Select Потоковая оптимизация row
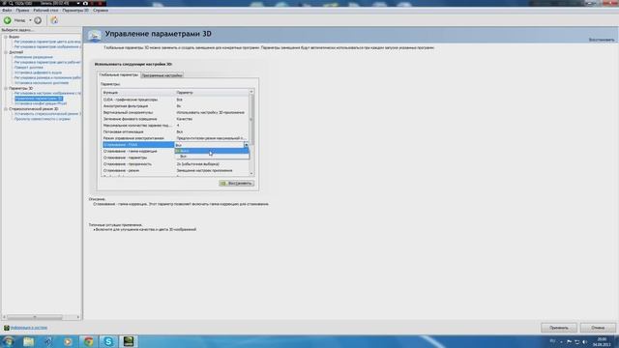 click(176, 131)
